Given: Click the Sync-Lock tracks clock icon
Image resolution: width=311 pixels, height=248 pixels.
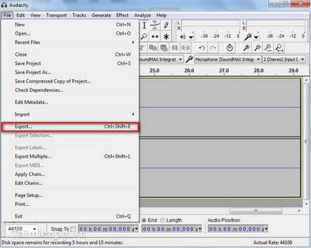Looking at the screenshot, I should (230, 48).
